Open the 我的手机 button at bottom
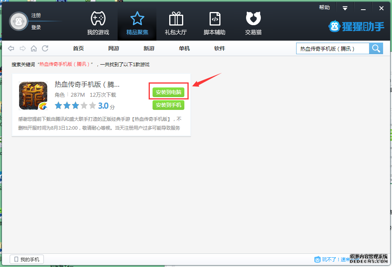 click(x=27, y=259)
